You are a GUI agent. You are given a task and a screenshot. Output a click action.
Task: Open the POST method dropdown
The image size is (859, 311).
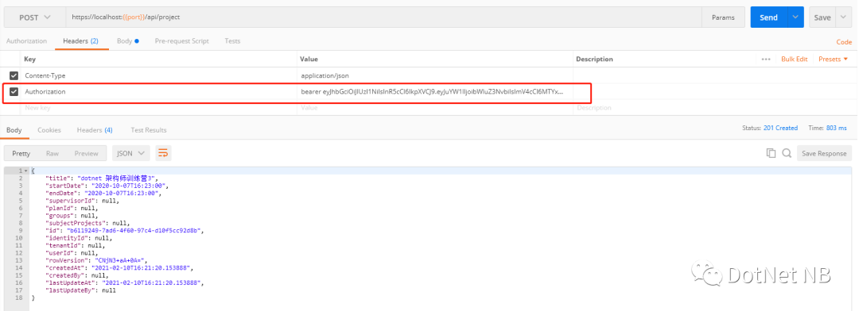[35, 17]
